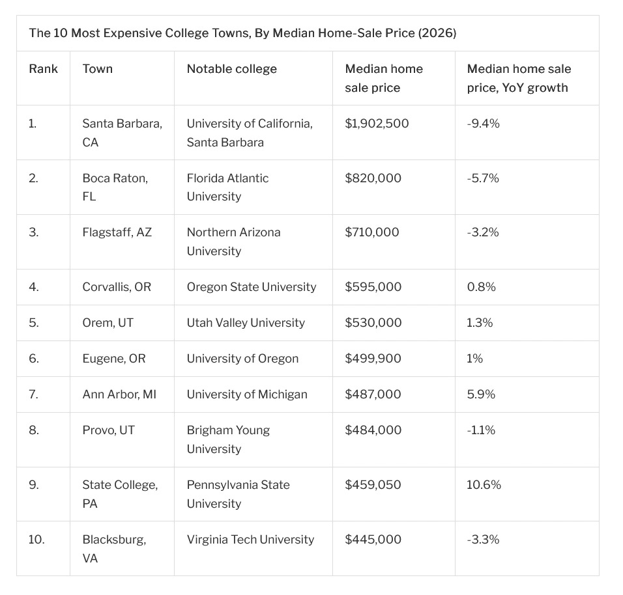Click the table title about expensive college towns
Image resolution: width=623 pixels, height=595 pixels.
[242, 33]
